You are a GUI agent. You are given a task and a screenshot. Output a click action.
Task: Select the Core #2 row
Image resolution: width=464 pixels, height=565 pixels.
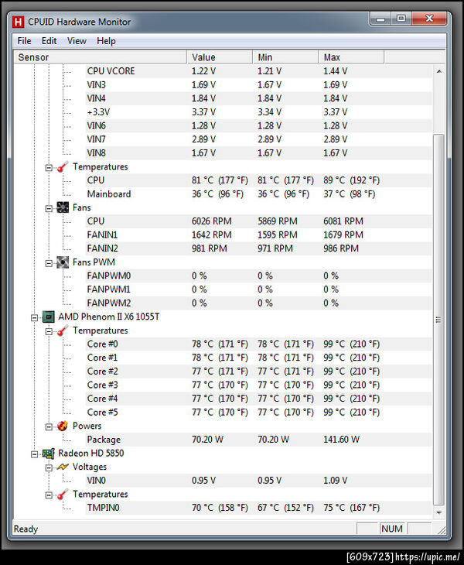pos(258,372)
